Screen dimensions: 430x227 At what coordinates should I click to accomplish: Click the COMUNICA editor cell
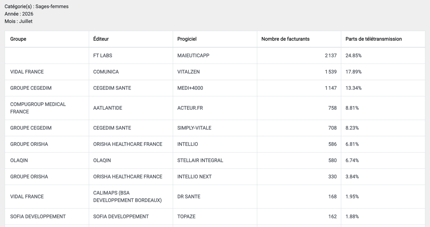click(x=131, y=72)
